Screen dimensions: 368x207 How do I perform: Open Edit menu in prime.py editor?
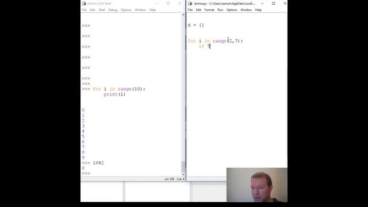198,10
